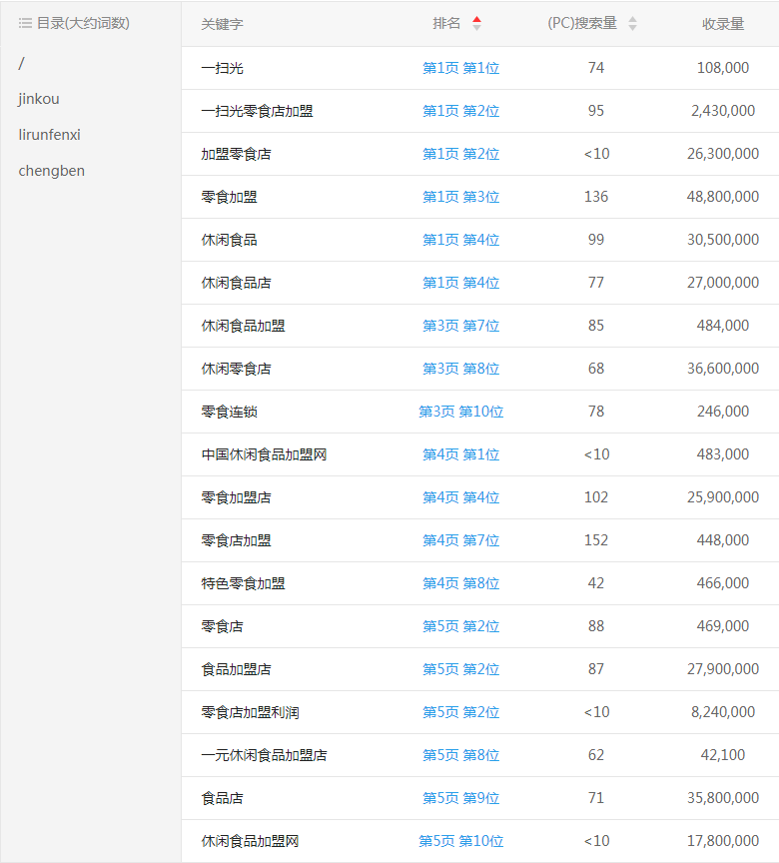Open 第3页 第10位 link for 零食连锁
The height and width of the screenshot is (863, 779).
tap(460, 412)
